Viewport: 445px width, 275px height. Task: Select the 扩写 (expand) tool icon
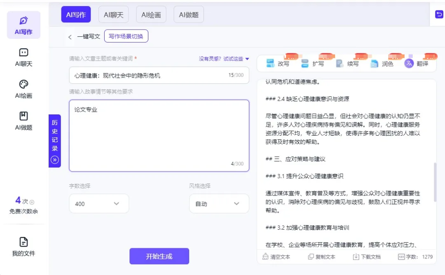(305, 63)
